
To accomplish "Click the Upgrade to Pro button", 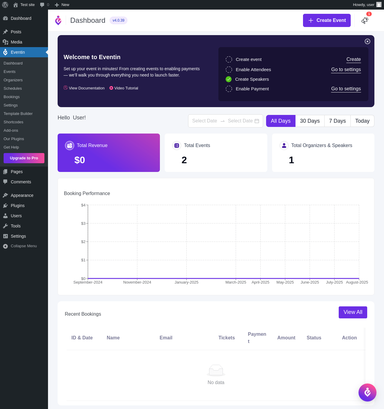I will [24, 158].
